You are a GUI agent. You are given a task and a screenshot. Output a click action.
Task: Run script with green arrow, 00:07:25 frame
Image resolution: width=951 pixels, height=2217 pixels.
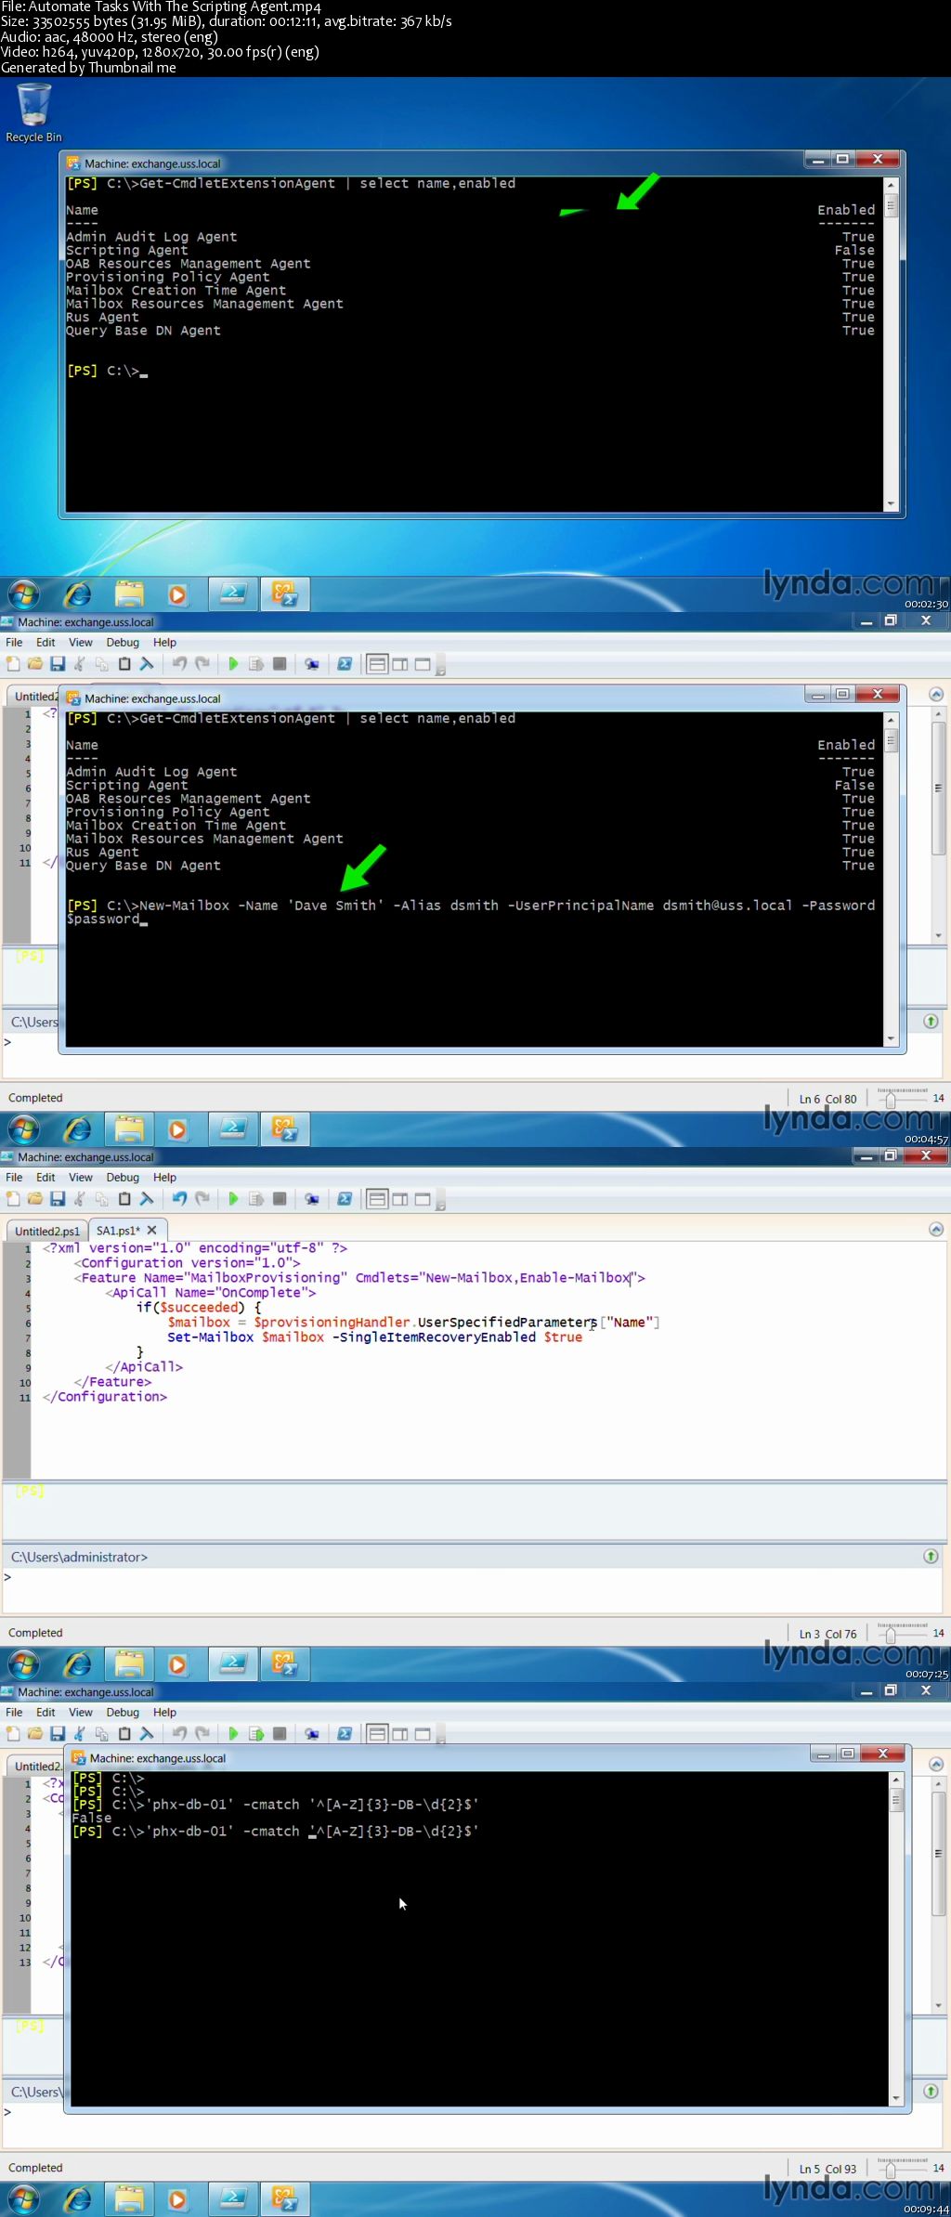pos(233,1199)
